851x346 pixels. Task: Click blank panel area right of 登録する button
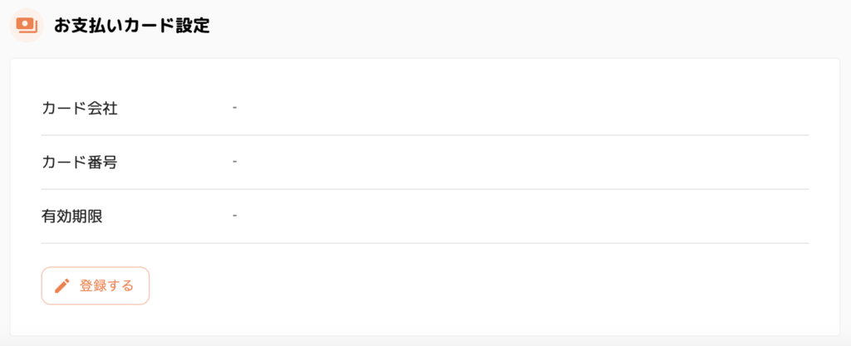click(x=482, y=286)
